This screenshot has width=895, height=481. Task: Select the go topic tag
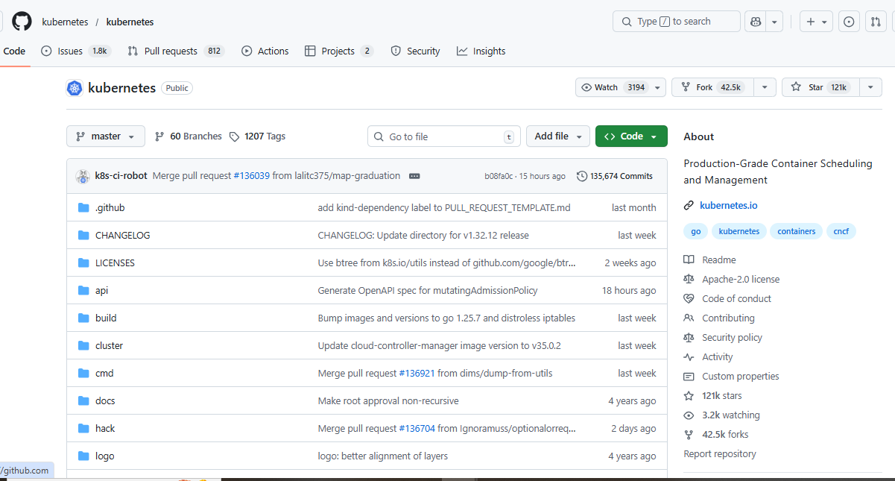click(x=695, y=231)
